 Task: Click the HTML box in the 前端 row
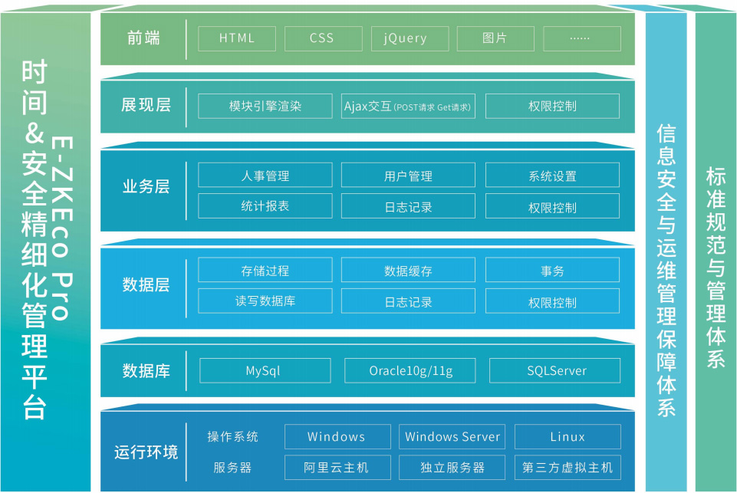tap(237, 38)
